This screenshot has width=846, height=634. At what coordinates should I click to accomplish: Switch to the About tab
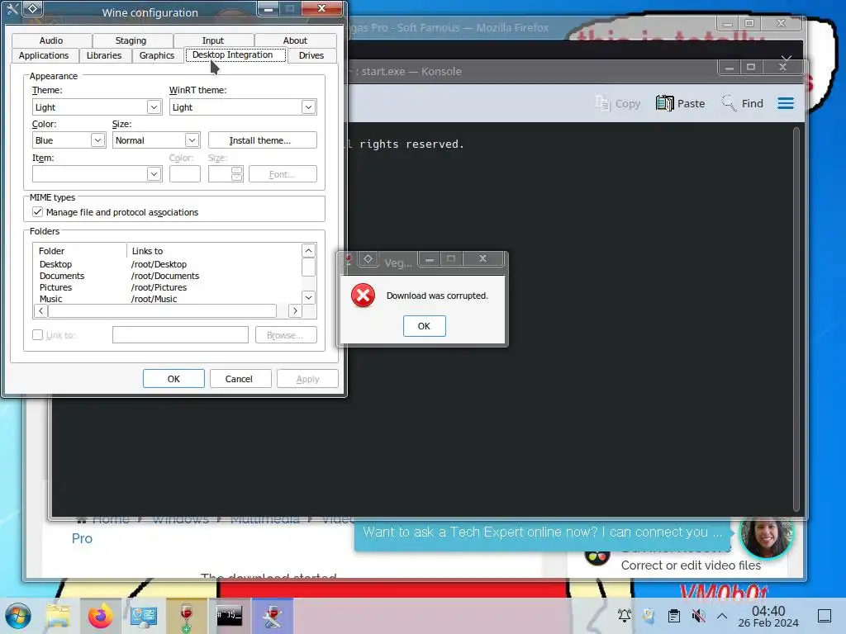click(295, 40)
